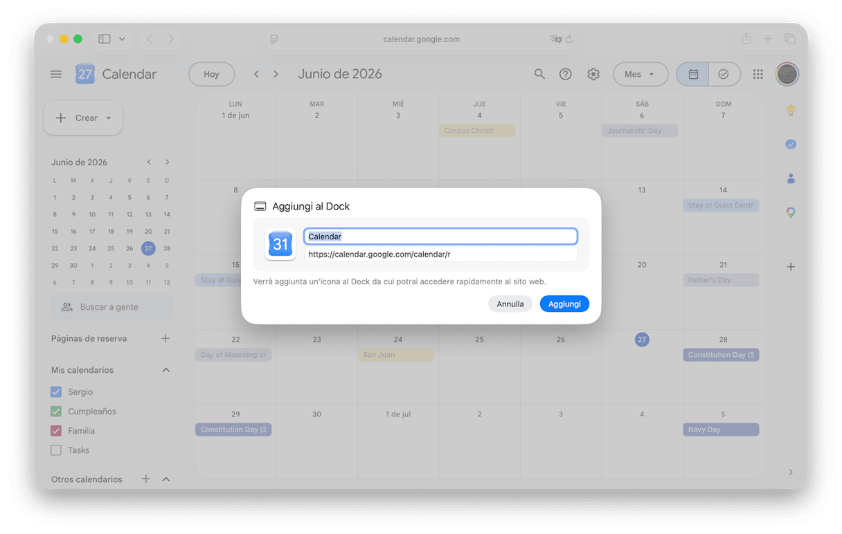Toggle the Familia calendar checkbox
Screen dimensions: 842x534
pos(56,431)
